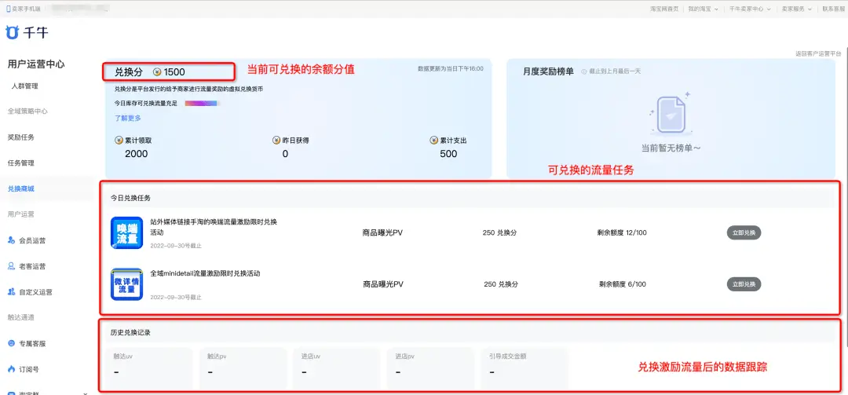The width and height of the screenshot is (848, 395).
Task: Click 返回客户运营平台 link
Action: point(818,53)
